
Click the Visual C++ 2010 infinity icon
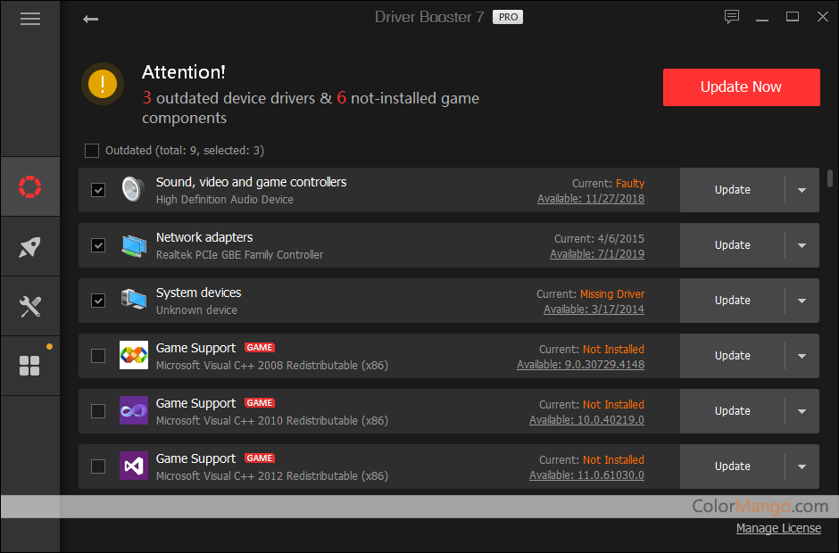coord(134,410)
